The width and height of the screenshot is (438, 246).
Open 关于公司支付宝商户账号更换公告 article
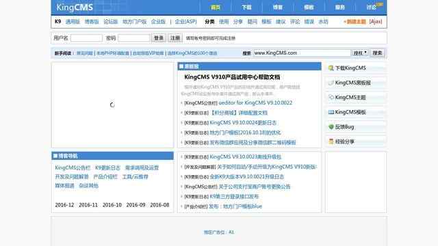(x=254, y=187)
